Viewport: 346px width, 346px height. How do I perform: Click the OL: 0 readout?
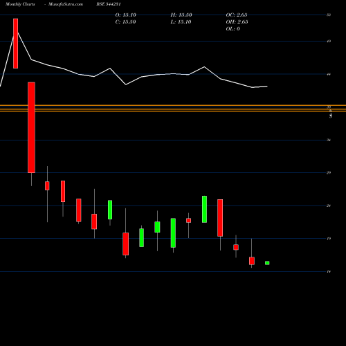coord(233,29)
